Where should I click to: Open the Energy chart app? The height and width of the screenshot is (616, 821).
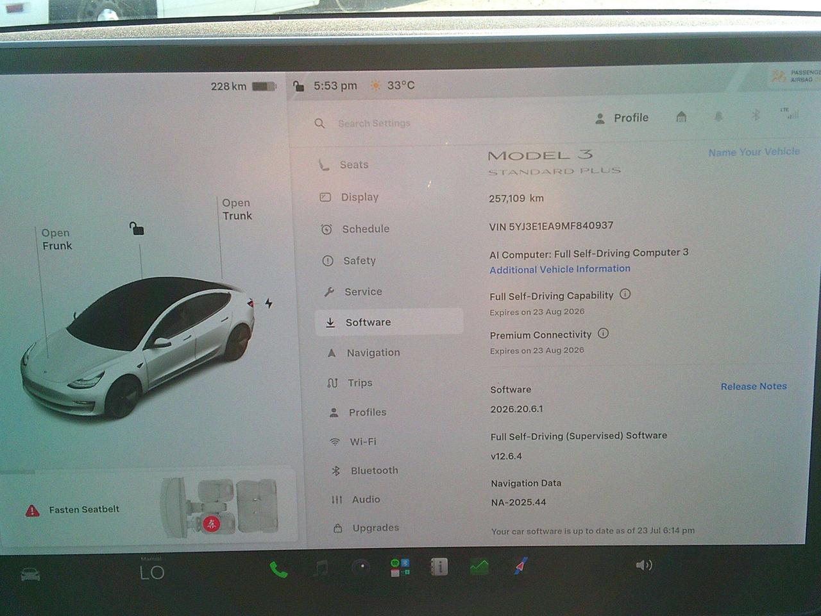pyautogui.click(x=479, y=567)
